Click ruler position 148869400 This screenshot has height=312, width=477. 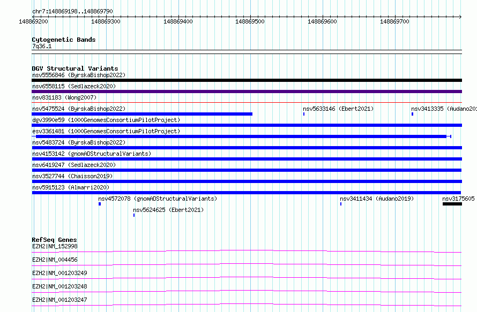[178, 21]
